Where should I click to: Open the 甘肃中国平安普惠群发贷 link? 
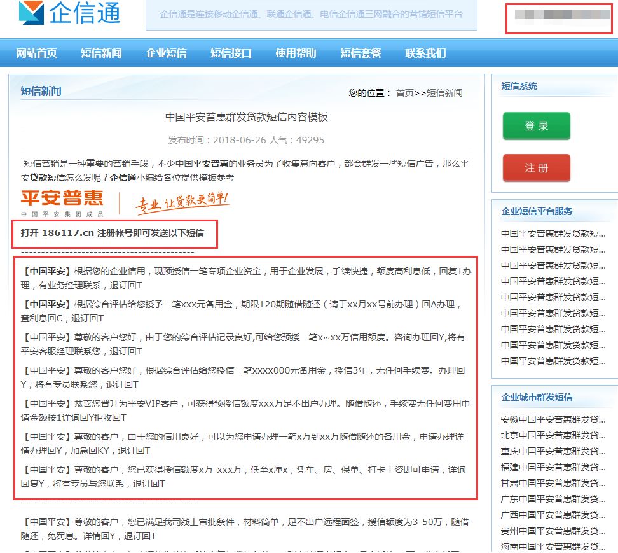click(x=553, y=483)
